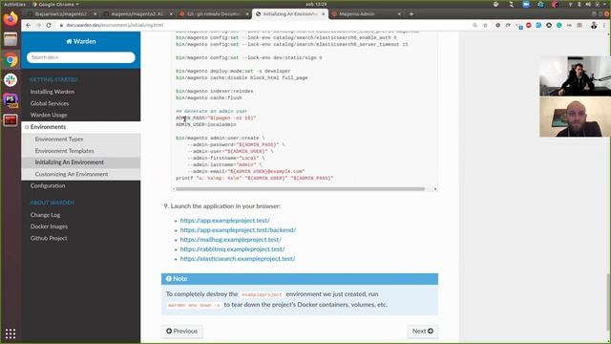Open Customizing An Environment page

click(72, 174)
